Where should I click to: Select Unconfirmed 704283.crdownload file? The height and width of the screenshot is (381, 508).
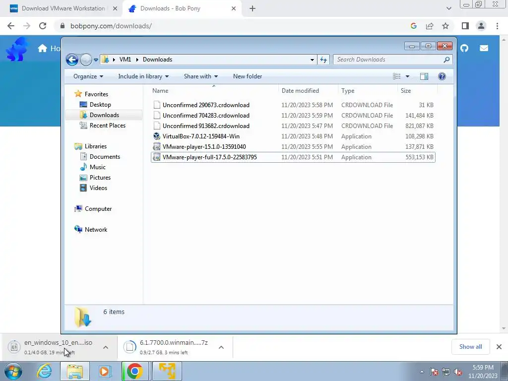(293, 115)
